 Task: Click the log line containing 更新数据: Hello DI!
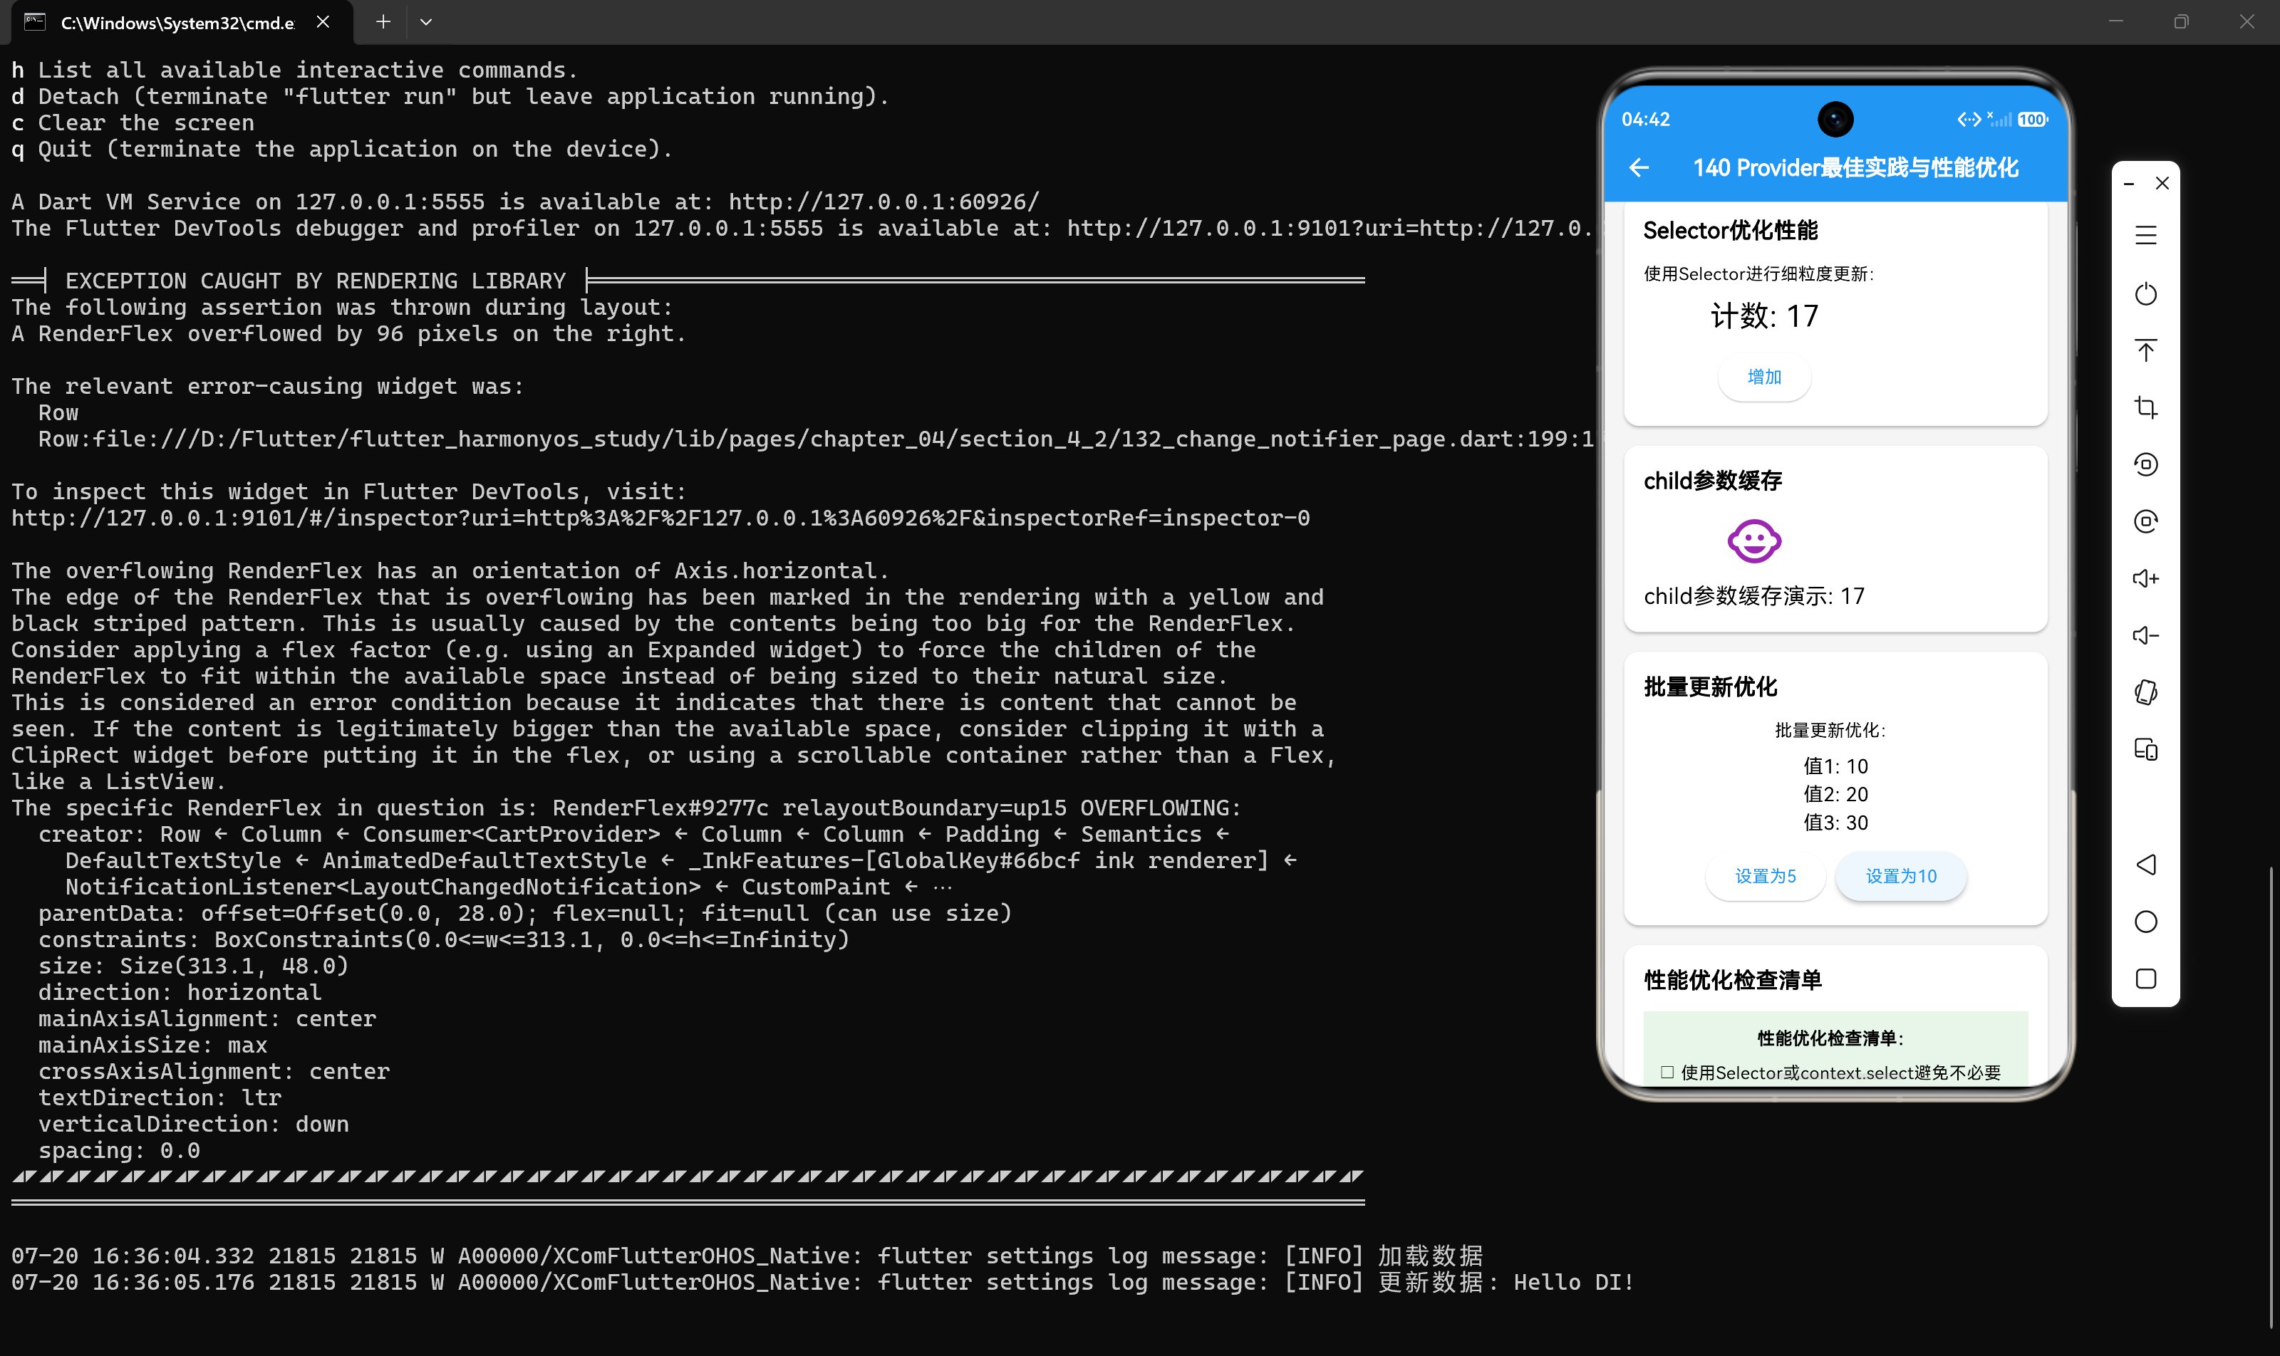[x=822, y=1282]
